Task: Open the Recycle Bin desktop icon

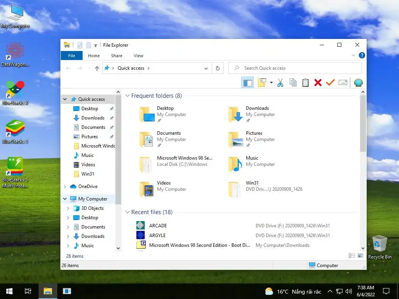Action: 380,247
